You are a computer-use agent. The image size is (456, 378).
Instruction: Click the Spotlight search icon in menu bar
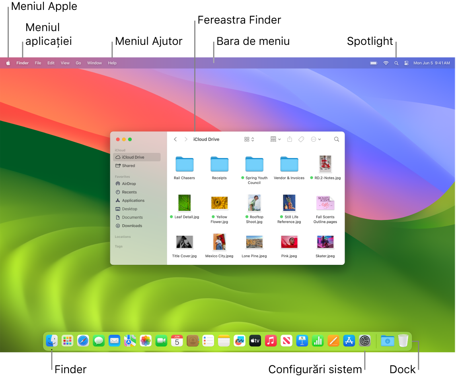coord(396,63)
